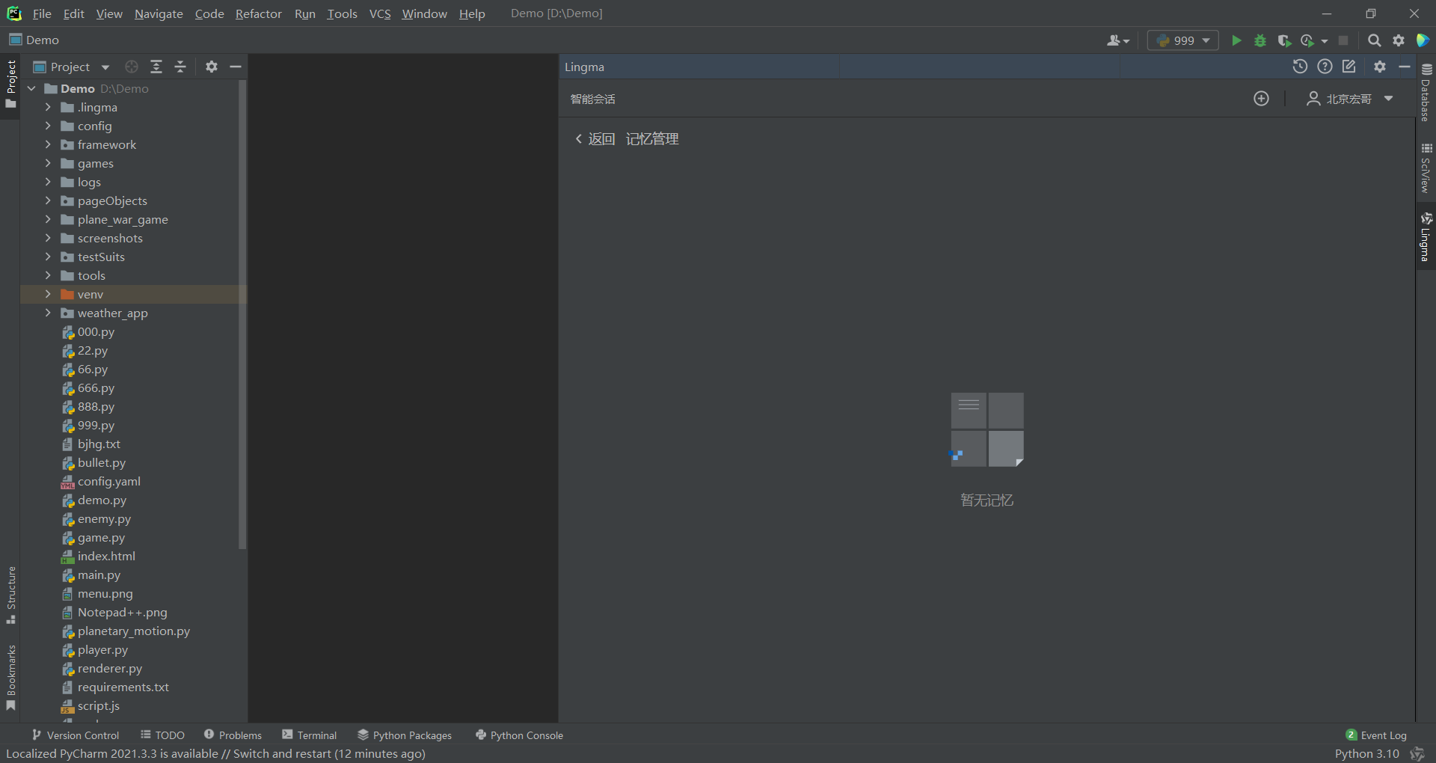Click the Lingma help question mark icon

[x=1325, y=67]
